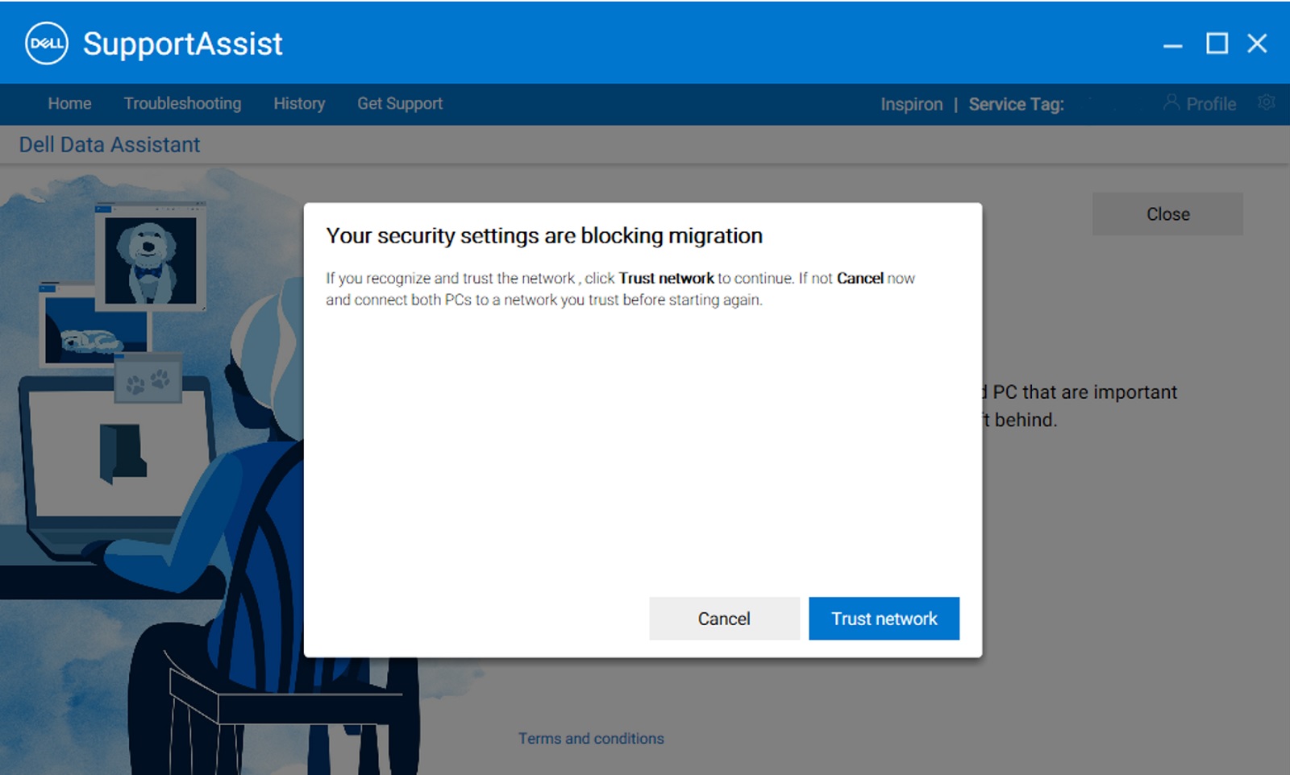Viewport: 1290px width, 775px height.
Task: Open the settings gear icon
Action: pos(1266,103)
